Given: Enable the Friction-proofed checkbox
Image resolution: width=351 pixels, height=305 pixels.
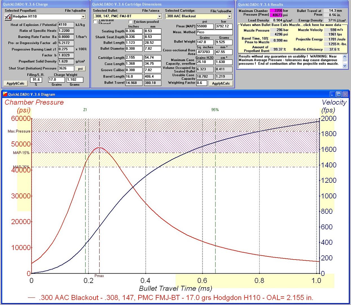Looking at the screenshot, I should pyautogui.click(x=130, y=22).
